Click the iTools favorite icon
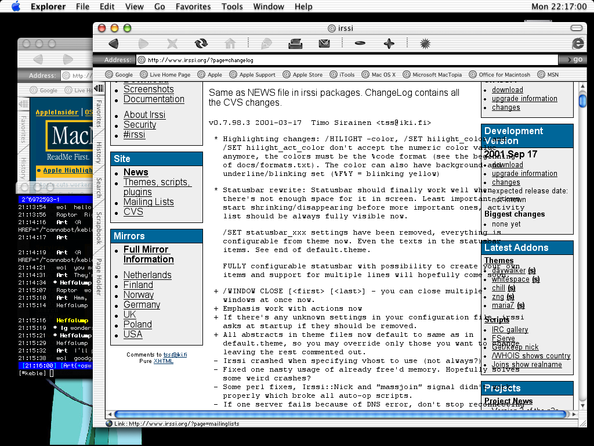The height and width of the screenshot is (446, 594). (334, 74)
